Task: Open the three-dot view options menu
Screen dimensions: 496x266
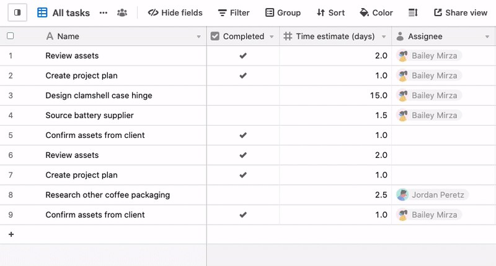Action: coord(104,13)
